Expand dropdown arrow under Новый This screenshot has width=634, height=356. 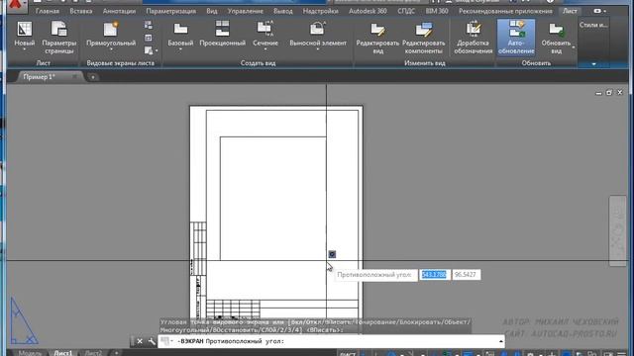(x=24, y=49)
